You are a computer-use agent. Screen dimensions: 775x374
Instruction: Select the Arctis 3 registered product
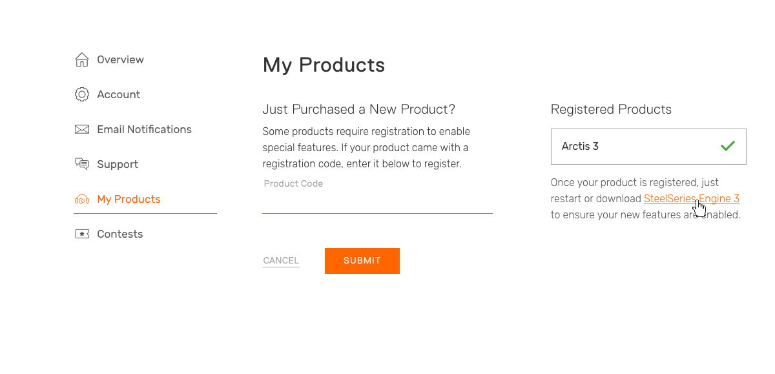648,147
